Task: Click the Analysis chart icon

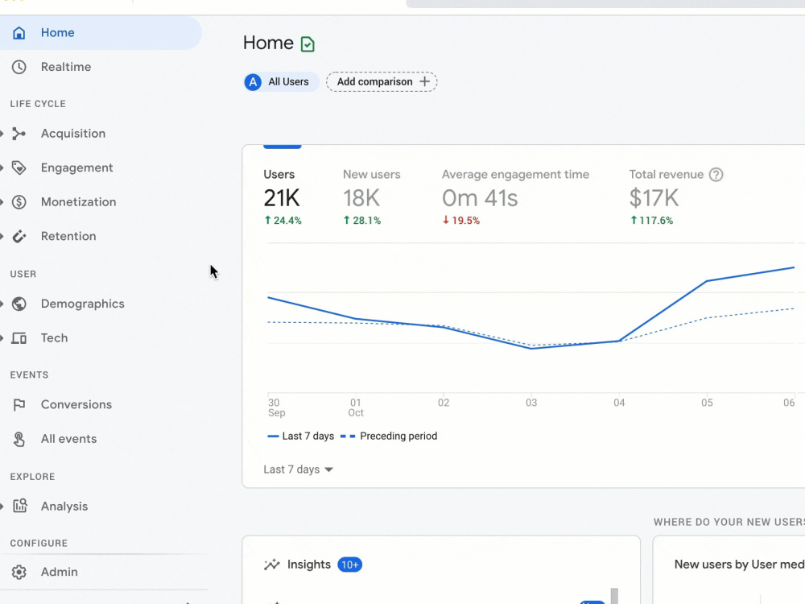Action: (x=20, y=506)
